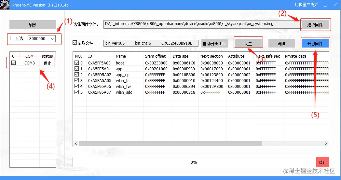Open 设置 settings button
Image resolution: width=341 pixels, height=180 pixels.
[x=248, y=44]
